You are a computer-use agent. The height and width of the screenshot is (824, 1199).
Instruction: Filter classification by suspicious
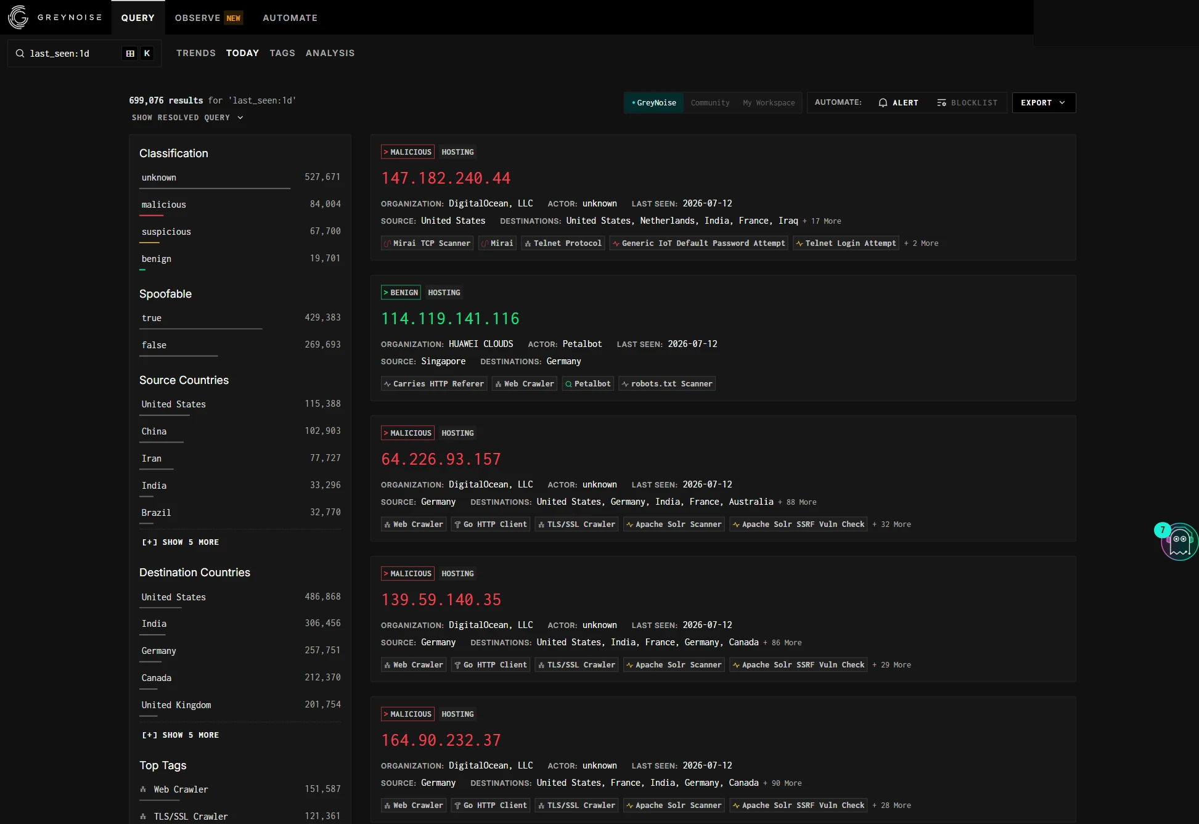[240, 232]
